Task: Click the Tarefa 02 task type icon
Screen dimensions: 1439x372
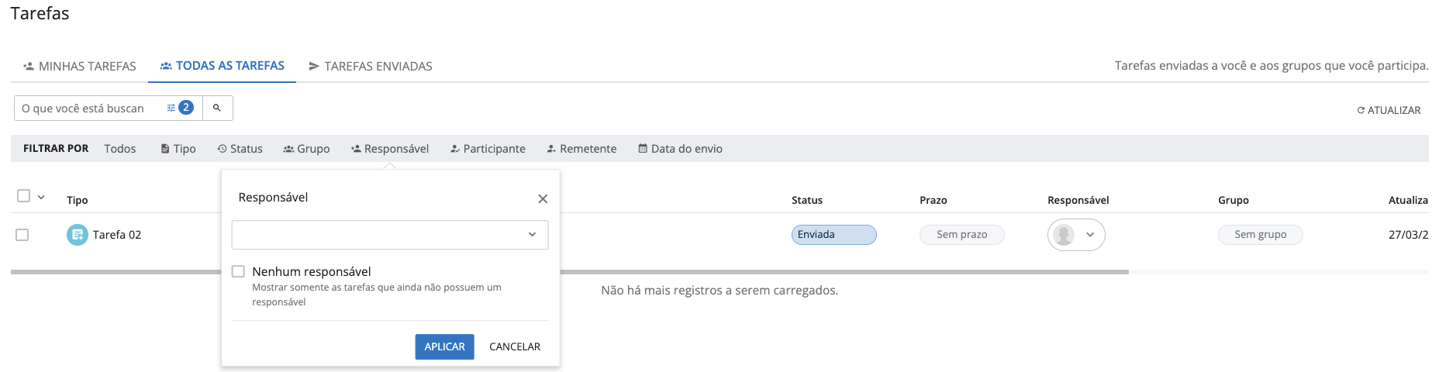Action: click(78, 235)
